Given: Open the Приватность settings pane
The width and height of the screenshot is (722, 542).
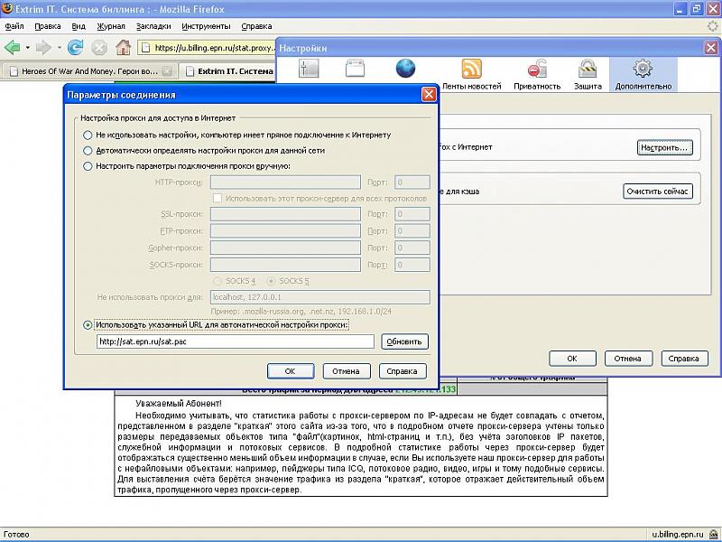Looking at the screenshot, I should pos(537,74).
